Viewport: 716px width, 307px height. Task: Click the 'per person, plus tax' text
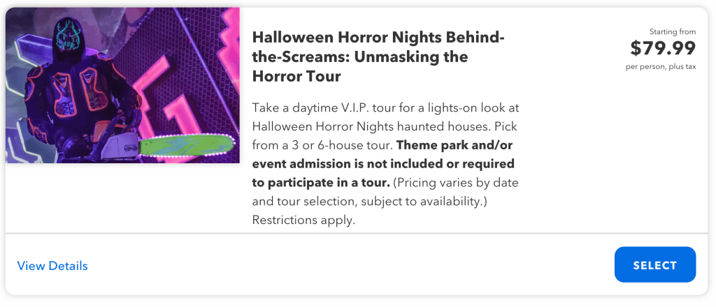[x=661, y=67]
